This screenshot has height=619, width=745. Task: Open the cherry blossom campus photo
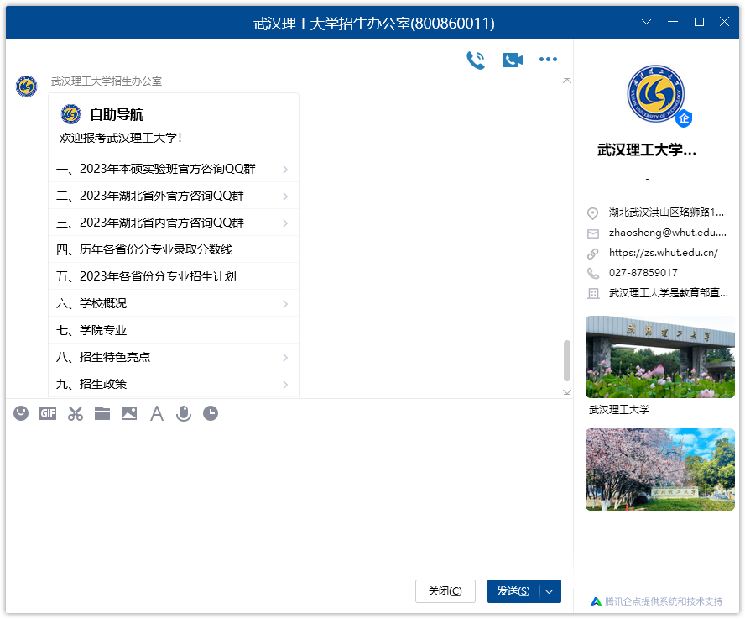coord(659,469)
